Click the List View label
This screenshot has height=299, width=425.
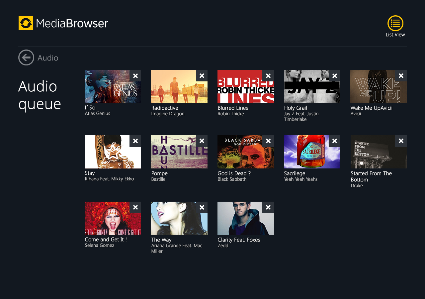pos(395,35)
